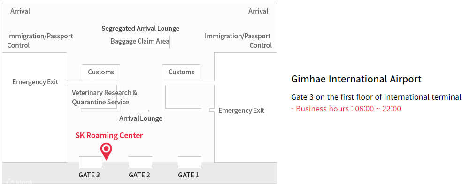Image resolution: width=470 pixels, height=191 pixels.
Task: Click the right Emergency Exit label
Action: (241, 110)
